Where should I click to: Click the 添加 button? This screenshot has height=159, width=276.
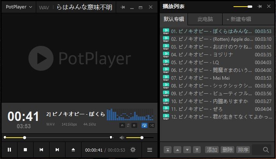coord(212,150)
